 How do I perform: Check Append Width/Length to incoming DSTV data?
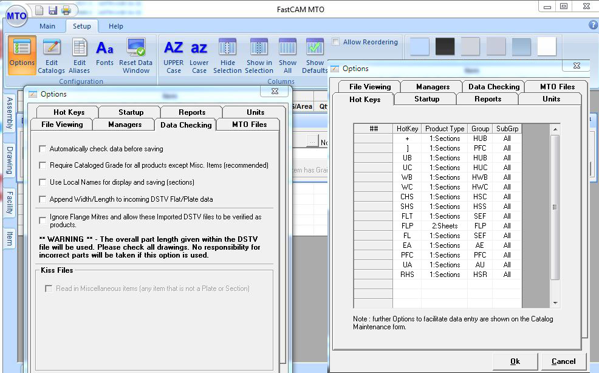click(43, 199)
